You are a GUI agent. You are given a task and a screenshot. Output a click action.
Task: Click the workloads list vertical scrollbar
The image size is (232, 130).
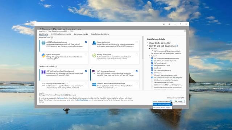pos(143,48)
